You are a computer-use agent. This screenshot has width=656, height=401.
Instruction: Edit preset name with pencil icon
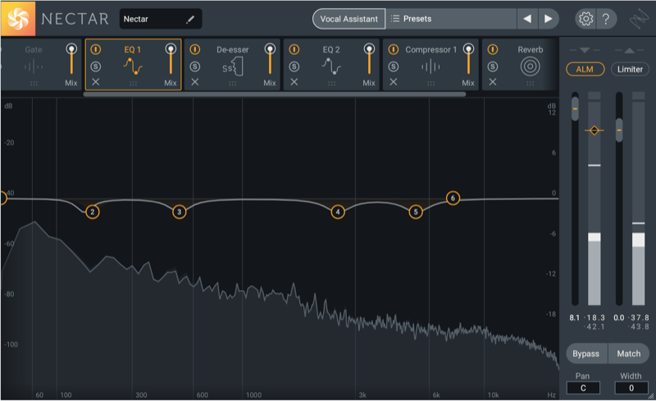(190, 19)
